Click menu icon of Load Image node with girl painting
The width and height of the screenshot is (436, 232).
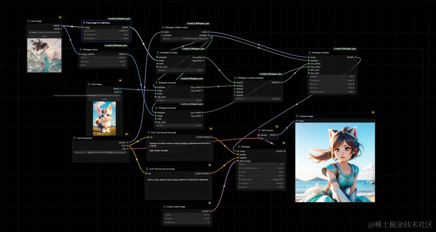click(x=29, y=21)
